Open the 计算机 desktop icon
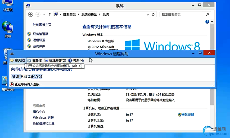The width and height of the screenshot is (230, 138). pyautogui.click(x=8, y=6)
